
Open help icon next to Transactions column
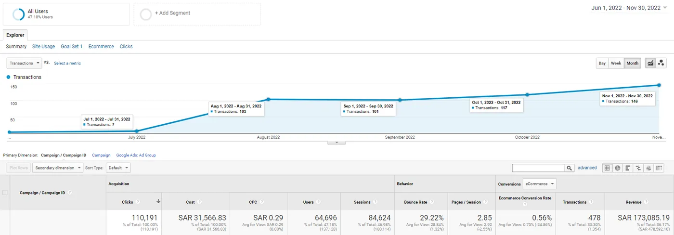click(591, 202)
